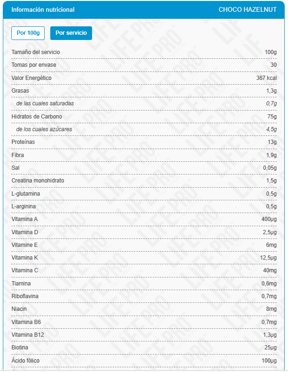Click the Proteínas row label

[x=23, y=142]
